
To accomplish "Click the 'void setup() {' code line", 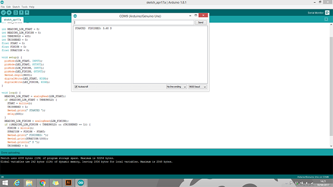I will click(x=12, y=57).
